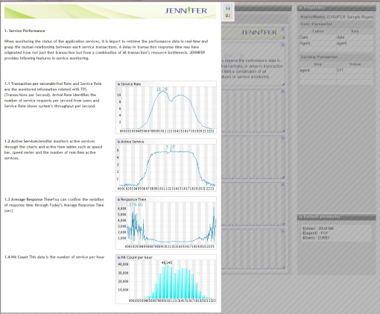Click the JENNIFER logo in the background editor
The width and height of the screenshot is (380, 314).
(259, 32)
